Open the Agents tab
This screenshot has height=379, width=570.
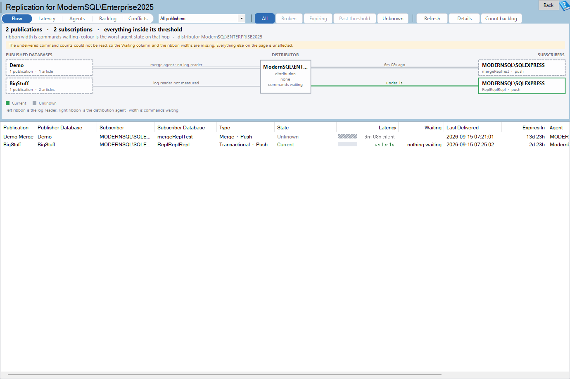[77, 19]
